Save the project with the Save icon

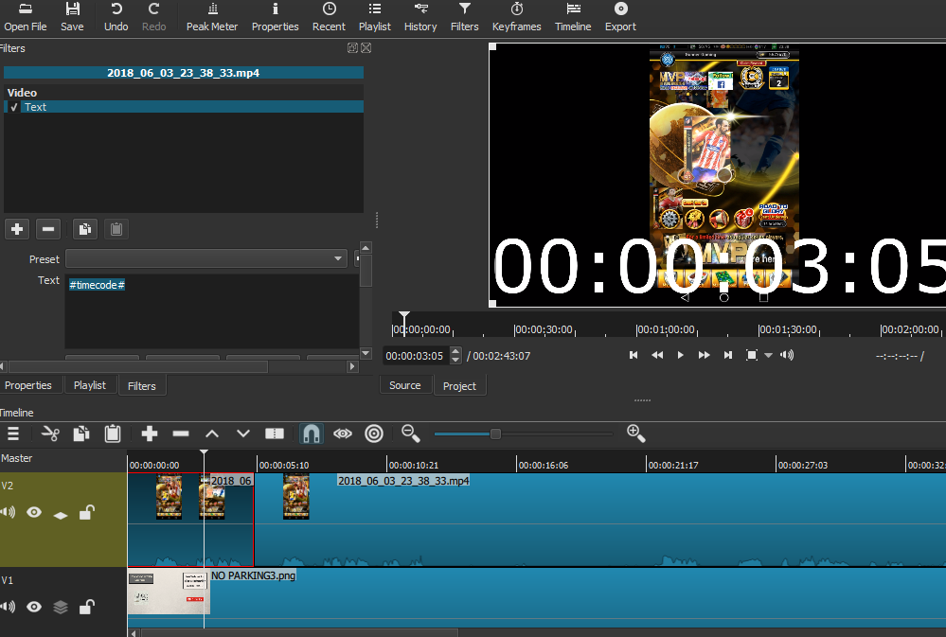point(72,17)
